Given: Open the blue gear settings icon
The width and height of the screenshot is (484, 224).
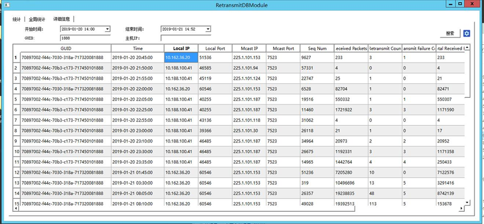Looking at the screenshot, I should 467,34.
